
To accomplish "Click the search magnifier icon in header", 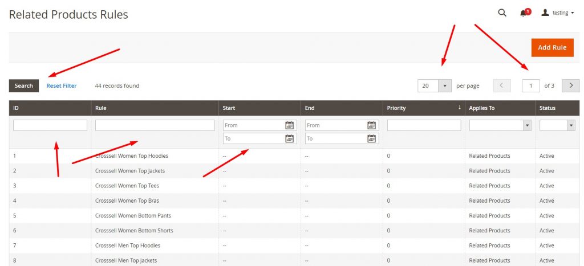I will coord(502,13).
